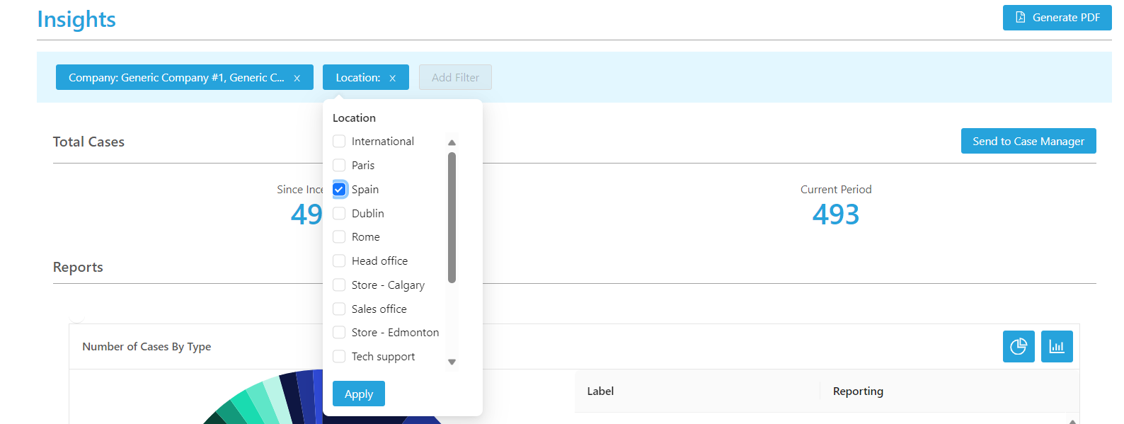1124x424 pixels.
Task: Click the Number of Cases By Type title
Action: click(x=147, y=347)
